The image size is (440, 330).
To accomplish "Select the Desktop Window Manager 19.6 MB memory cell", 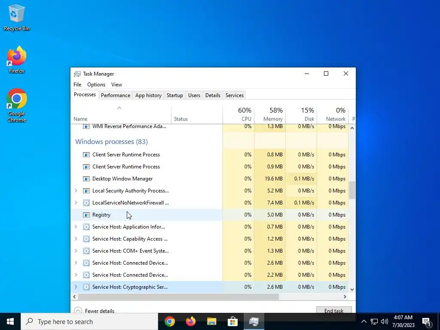I will coord(270,179).
